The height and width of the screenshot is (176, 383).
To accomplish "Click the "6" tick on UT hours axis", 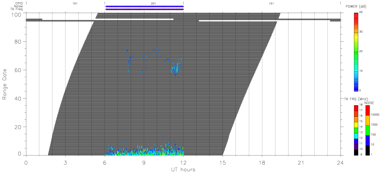I will [104, 162].
